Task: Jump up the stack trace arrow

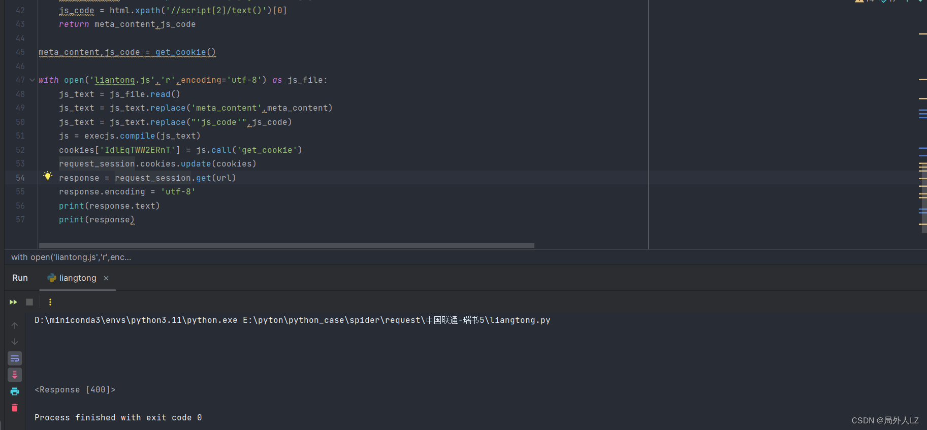Action: [15, 325]
